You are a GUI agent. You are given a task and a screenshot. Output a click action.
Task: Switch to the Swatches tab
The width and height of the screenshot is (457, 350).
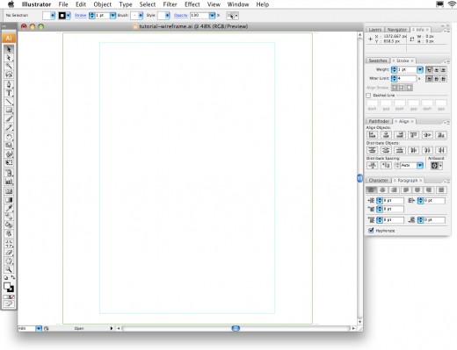(x=378, y=61)
